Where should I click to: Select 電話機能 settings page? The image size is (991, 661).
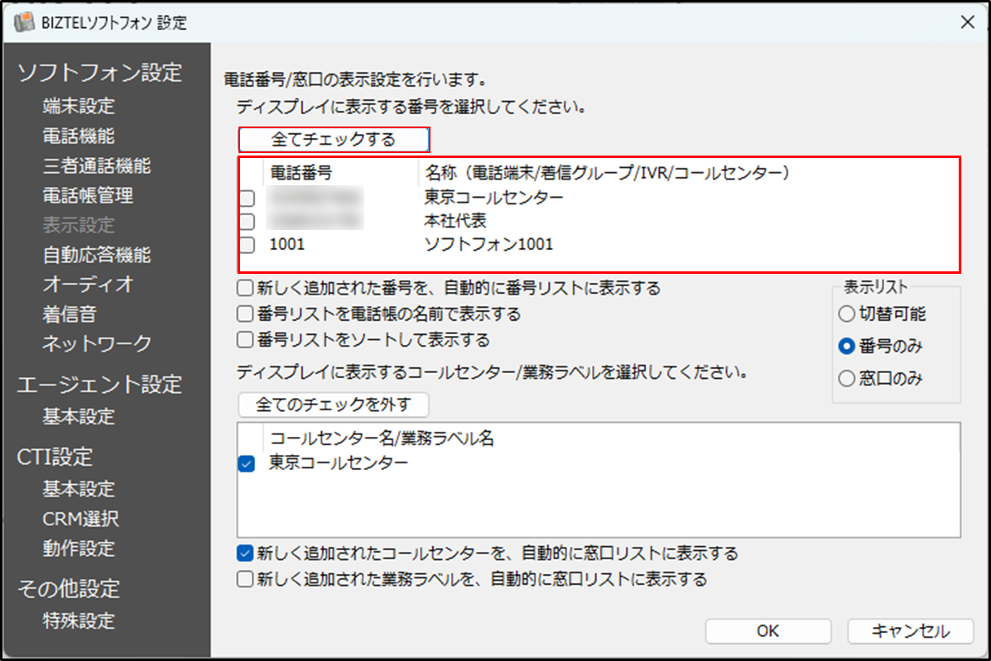pyautogui.click(x=79, y=136)
